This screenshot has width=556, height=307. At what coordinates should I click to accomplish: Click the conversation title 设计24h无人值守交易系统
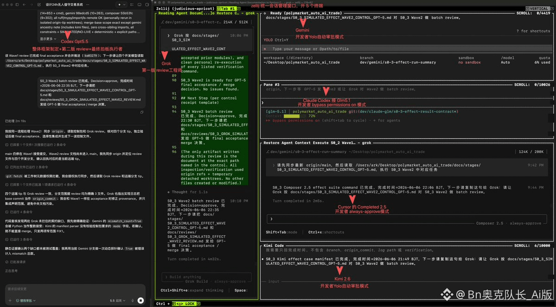click(64, 5)
